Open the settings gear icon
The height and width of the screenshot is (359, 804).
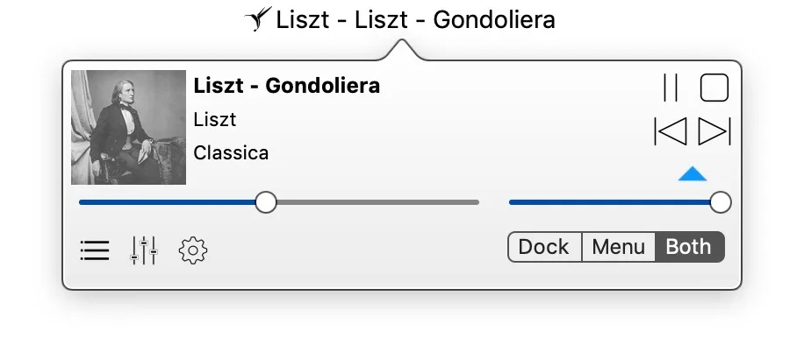tap(192, 250)
